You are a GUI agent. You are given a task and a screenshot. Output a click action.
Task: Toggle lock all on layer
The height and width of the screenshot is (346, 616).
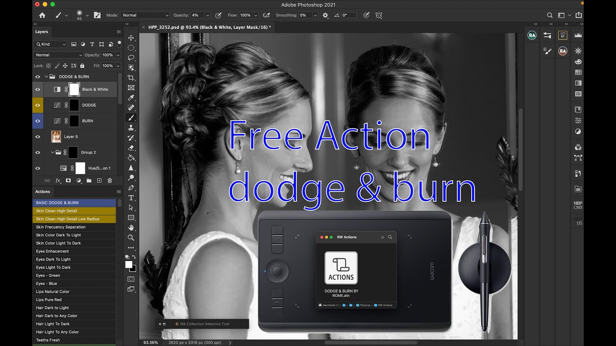point(82,66)
